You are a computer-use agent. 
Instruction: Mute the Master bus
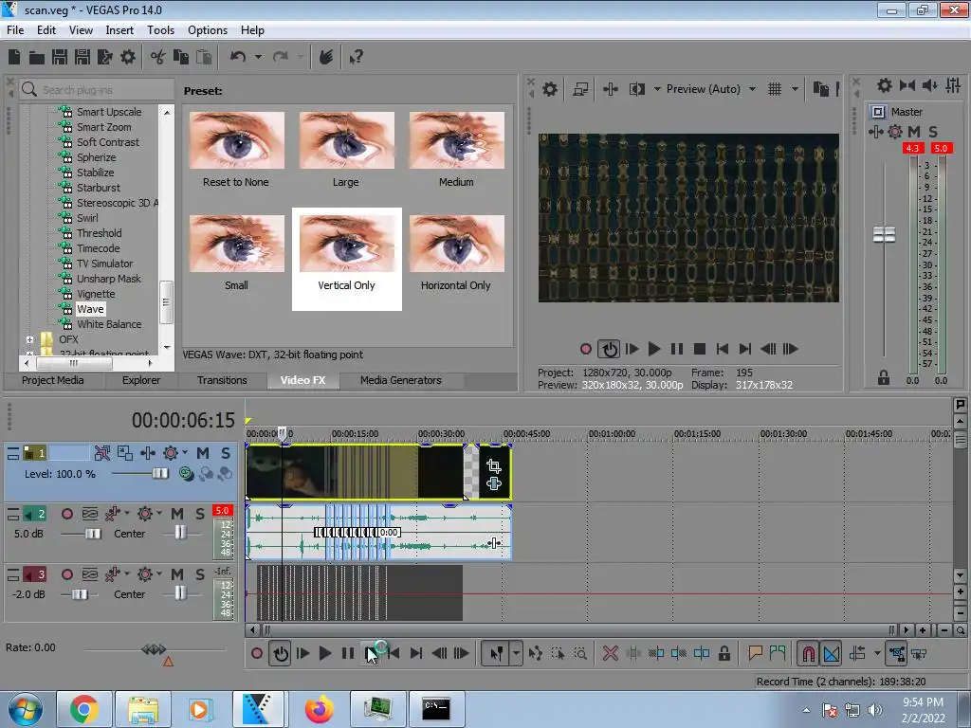click(914, 131)
